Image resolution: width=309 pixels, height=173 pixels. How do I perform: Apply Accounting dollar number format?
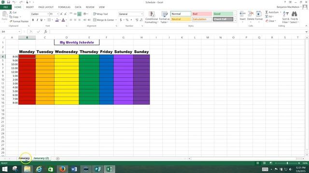[x=121, y=20]
